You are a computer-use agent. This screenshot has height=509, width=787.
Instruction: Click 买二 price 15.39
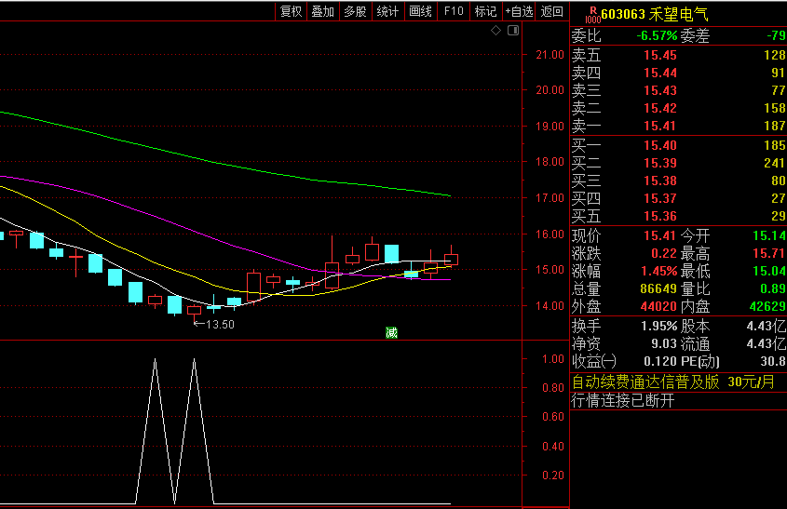tap(660, 163)
